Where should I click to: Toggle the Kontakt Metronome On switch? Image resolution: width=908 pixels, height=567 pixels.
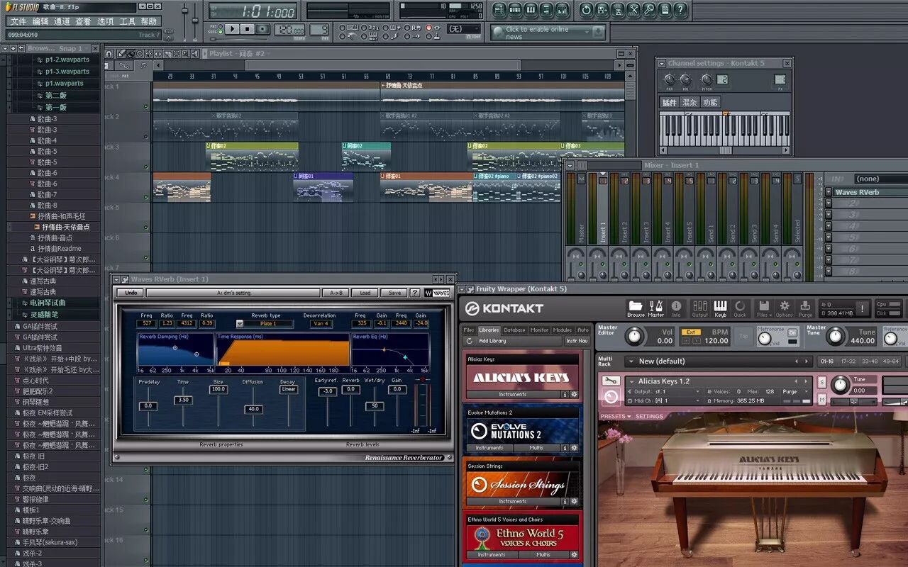point(792,333)
